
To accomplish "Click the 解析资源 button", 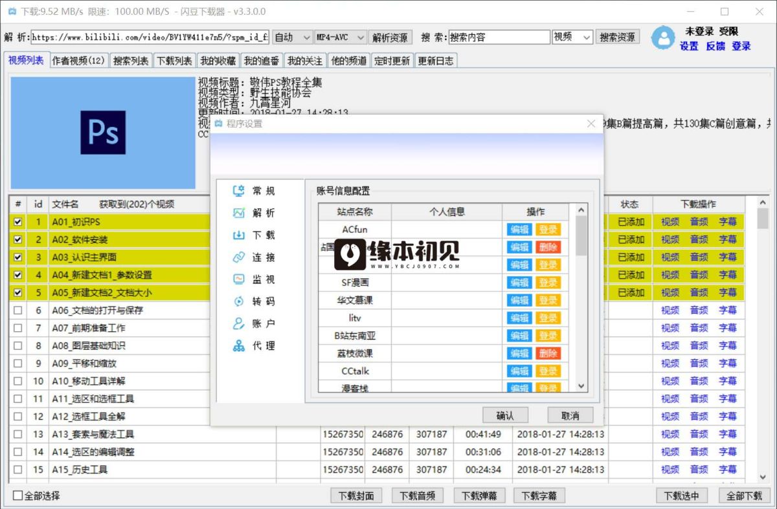I will coord(390,38).
